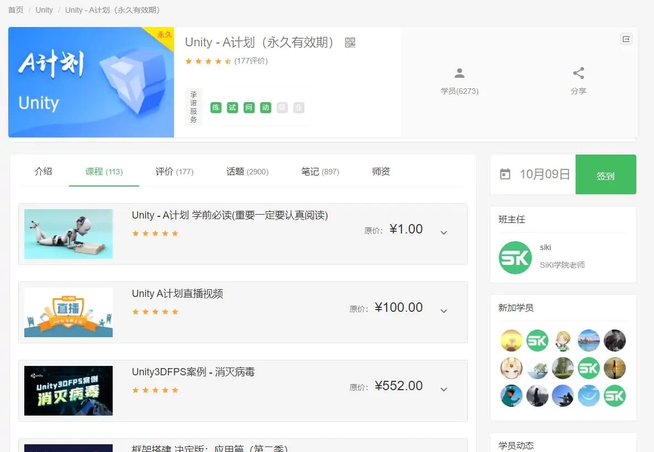The height and width of the screenshot is (452, 654).
Task: Open the Unity3DFPS案例 - 消灭病毒 course title
Action: [193, 371]
